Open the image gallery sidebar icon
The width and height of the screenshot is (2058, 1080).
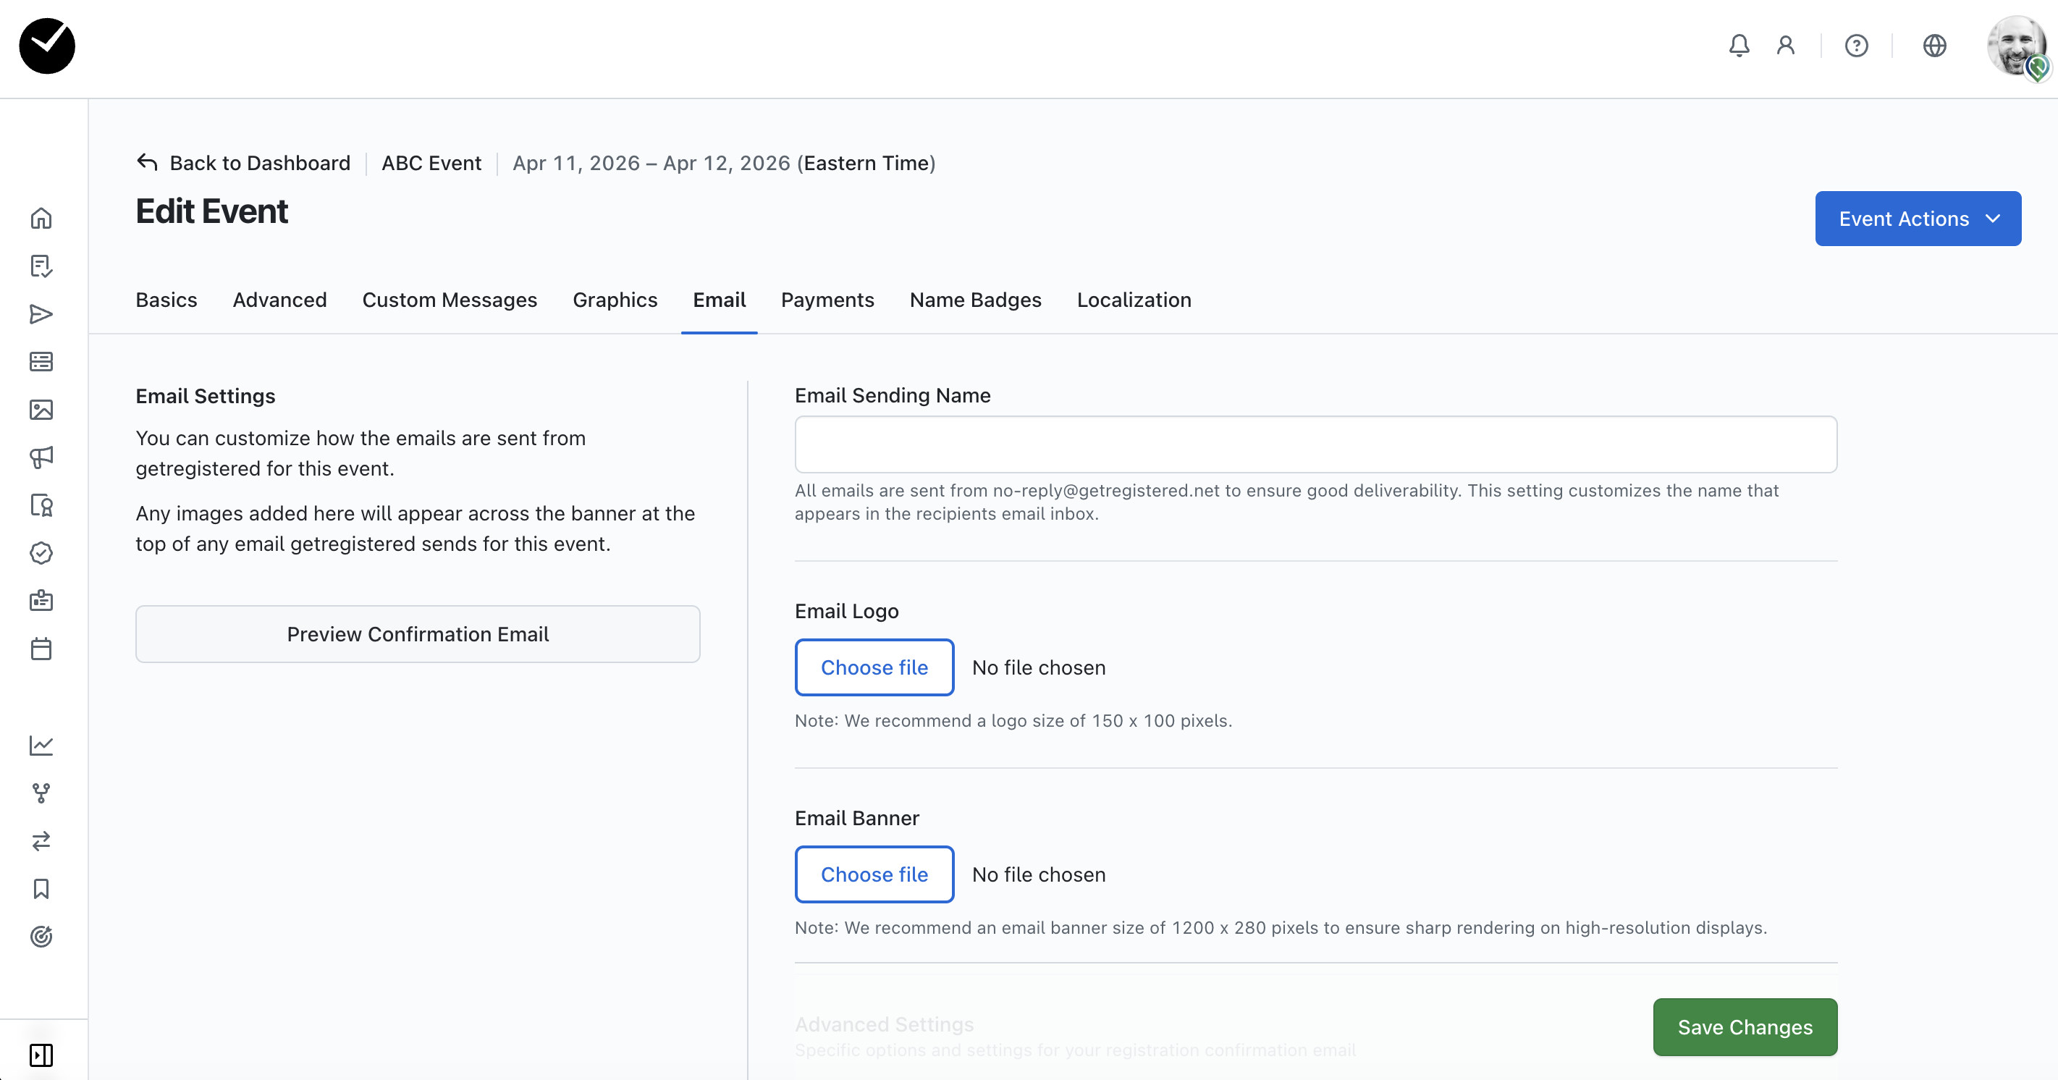(x=41, y=410)
